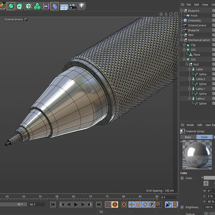215x215 pixels.
Task: Select the Symmetry-style spacing icon in purple
Action: point(46,6)
